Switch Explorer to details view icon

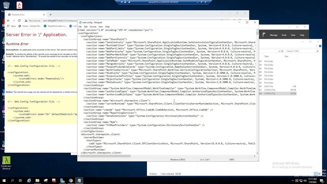(x=316, y=174)
